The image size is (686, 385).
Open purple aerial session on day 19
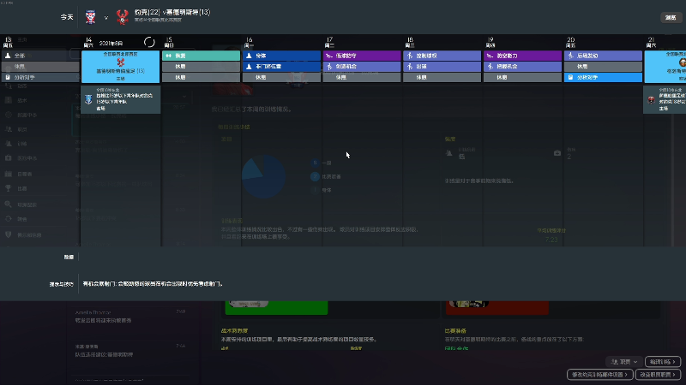[522, 56]
